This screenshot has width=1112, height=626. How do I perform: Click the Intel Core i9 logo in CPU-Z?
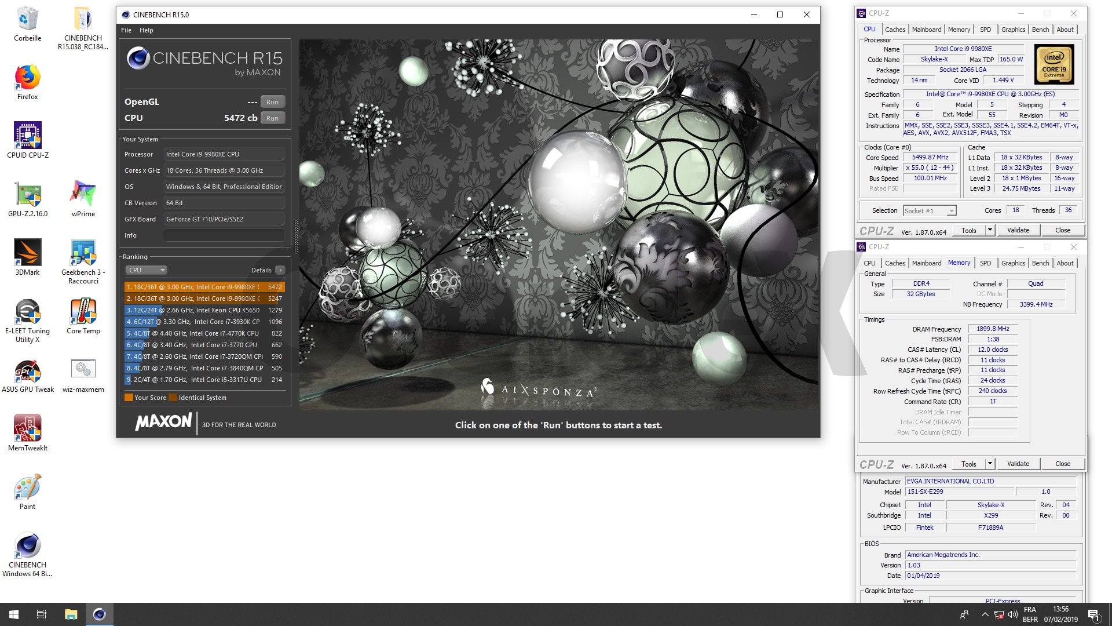pyautogui.click(x=1054, y=65)
